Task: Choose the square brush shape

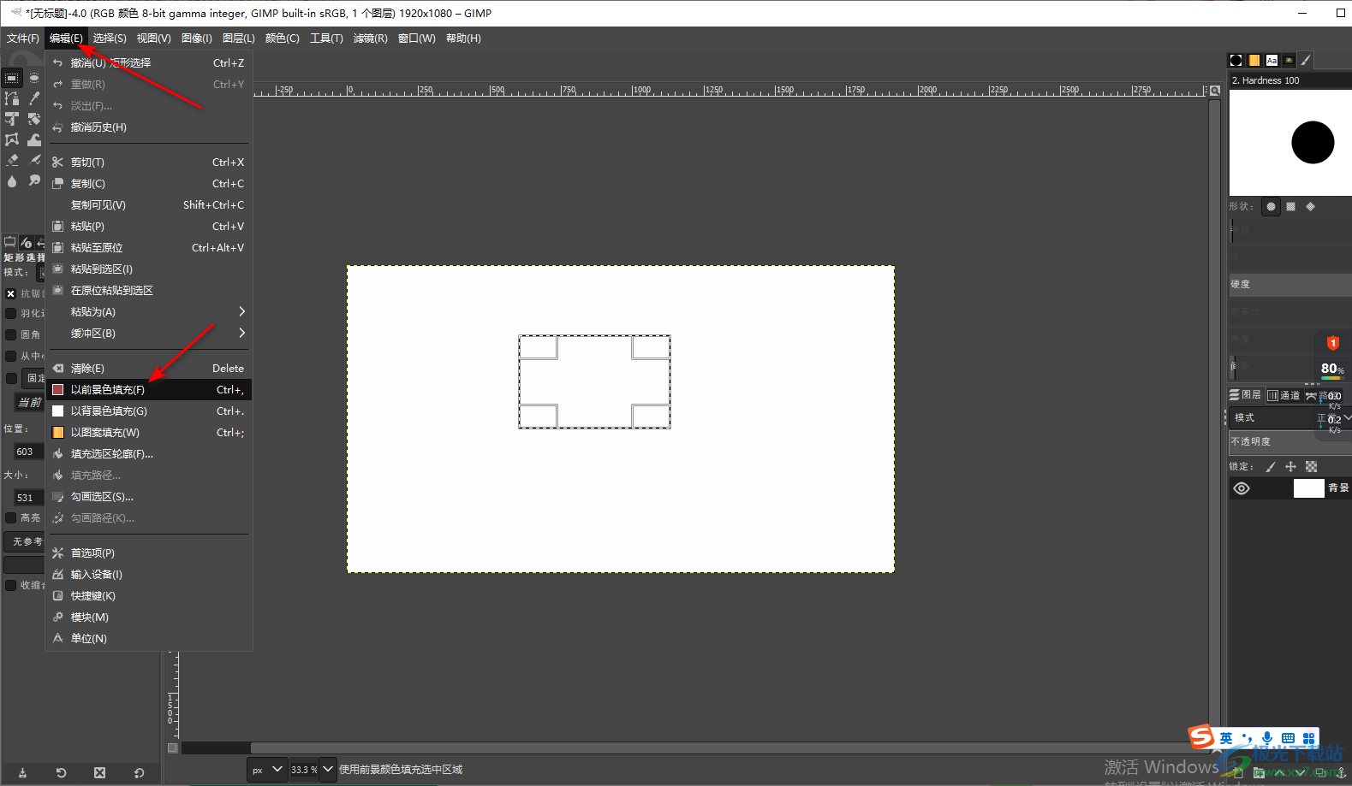Action: click(x=1290, y=206)
